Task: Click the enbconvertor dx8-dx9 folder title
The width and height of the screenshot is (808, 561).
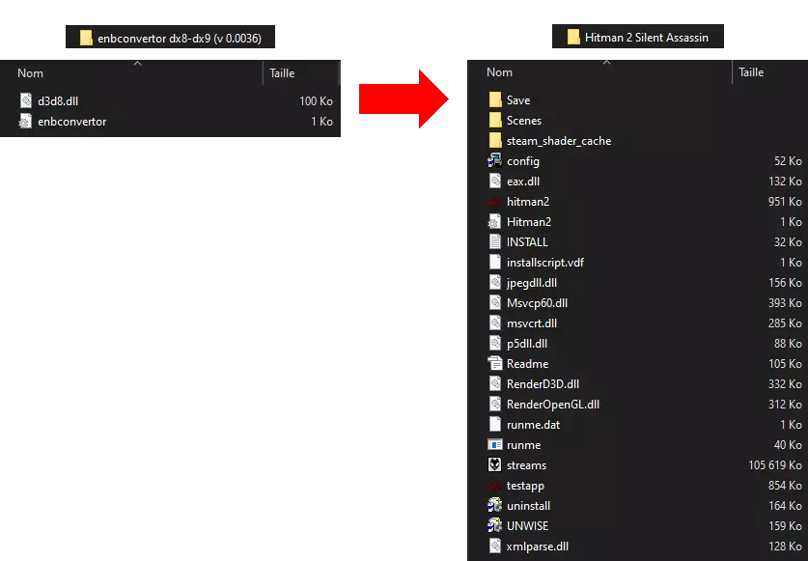Action: pos(170,37)
